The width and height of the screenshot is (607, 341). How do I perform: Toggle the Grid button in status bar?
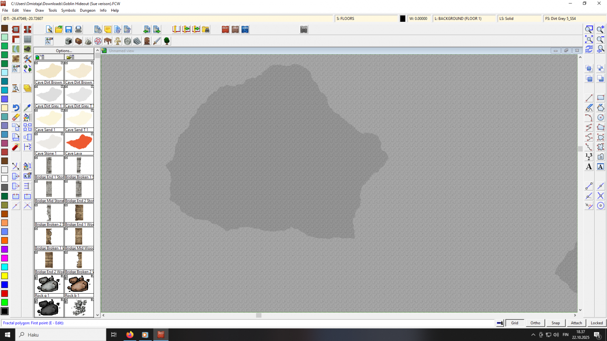(514, 323)
